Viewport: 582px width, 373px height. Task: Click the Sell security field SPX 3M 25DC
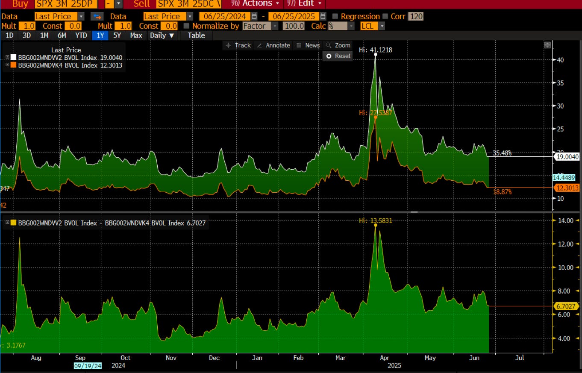pos(189,4)
